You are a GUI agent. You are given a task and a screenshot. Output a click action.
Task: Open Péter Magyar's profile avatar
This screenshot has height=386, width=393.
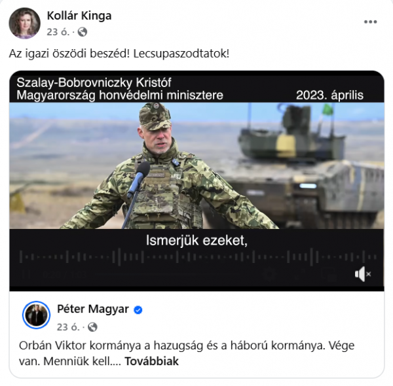point(36,315)
